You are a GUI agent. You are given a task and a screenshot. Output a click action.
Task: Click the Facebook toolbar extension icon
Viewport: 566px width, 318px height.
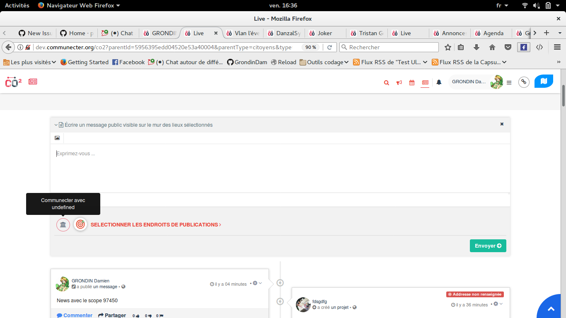coord(524,47)
